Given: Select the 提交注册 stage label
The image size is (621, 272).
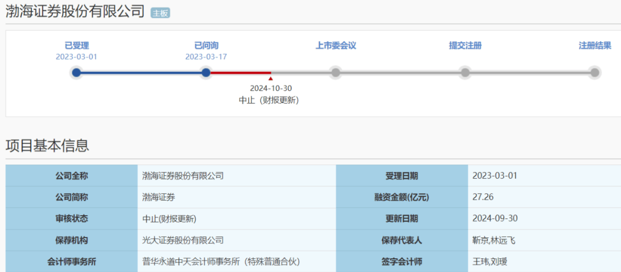Looking at the screenshot, I should pos(465,45).
